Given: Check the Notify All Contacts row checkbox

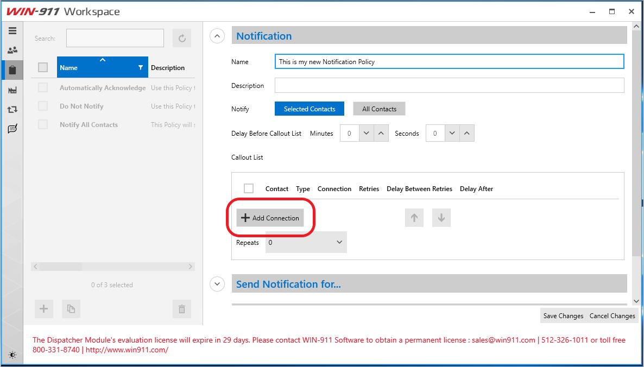Looking at the screenshot, I should click(x=43, y=124).
